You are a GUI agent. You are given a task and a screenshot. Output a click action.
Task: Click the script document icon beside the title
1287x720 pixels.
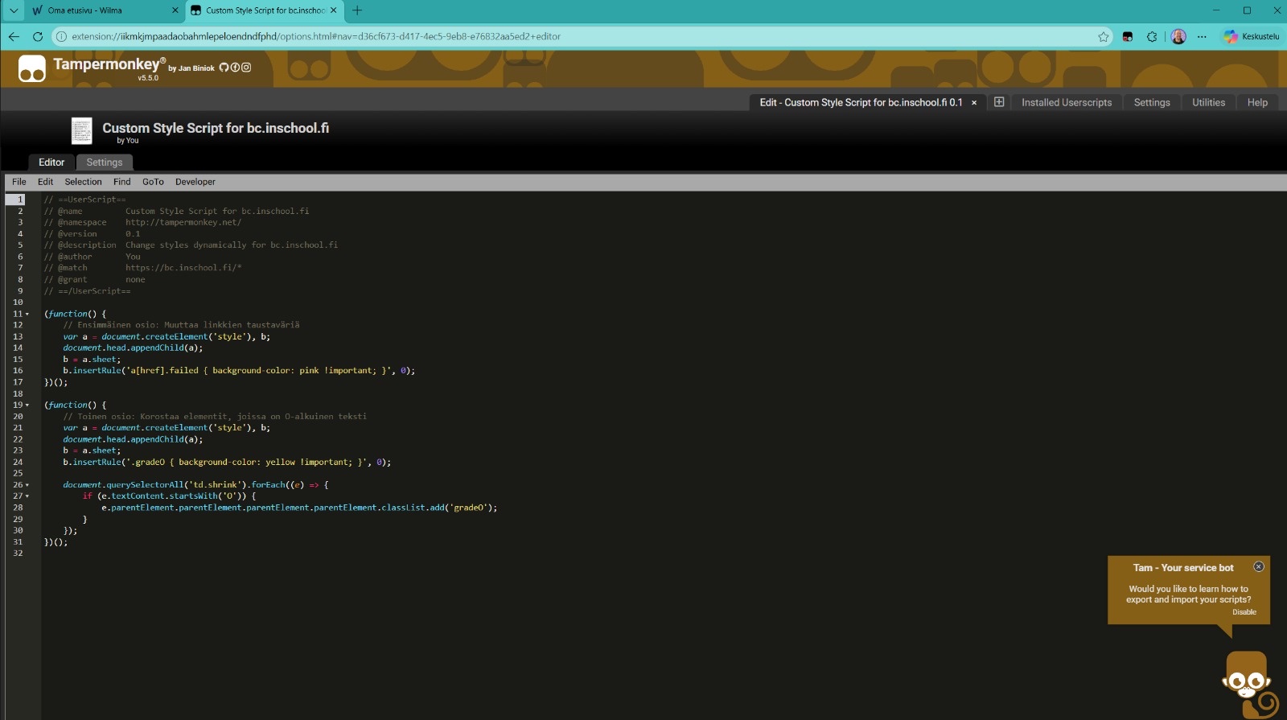(81, 130)
